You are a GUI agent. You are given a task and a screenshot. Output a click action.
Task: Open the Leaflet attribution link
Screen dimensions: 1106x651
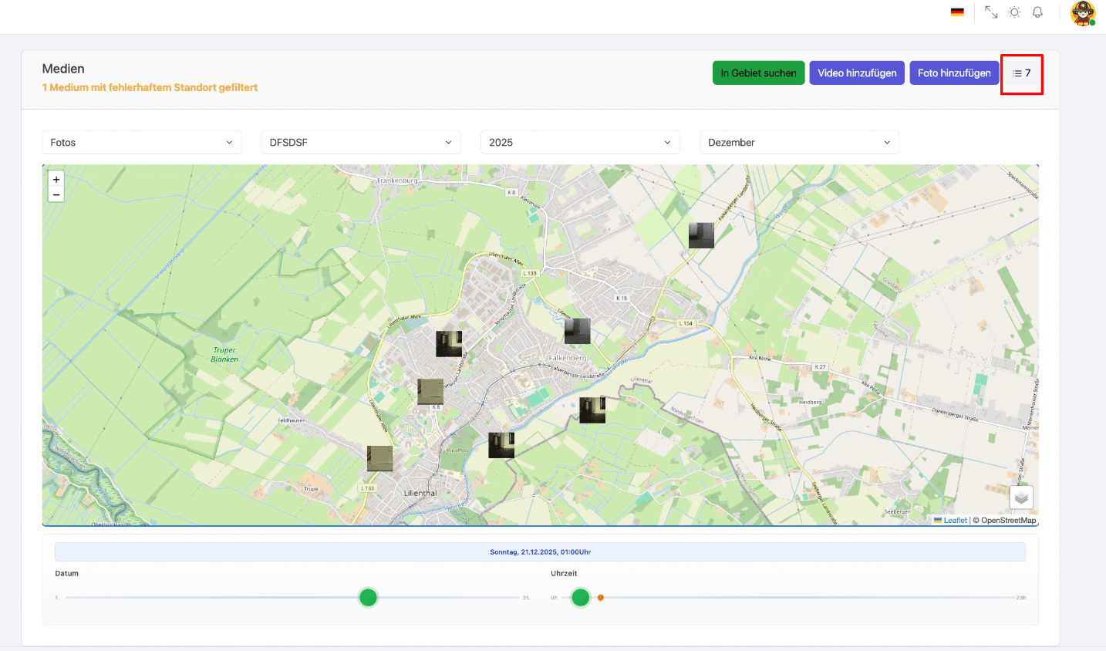pyautogui.click(x=955, y=521)
